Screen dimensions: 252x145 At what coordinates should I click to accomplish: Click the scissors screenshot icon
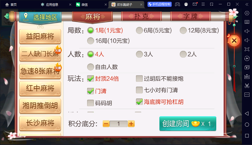pyautogui.click(x=247, y=86)
